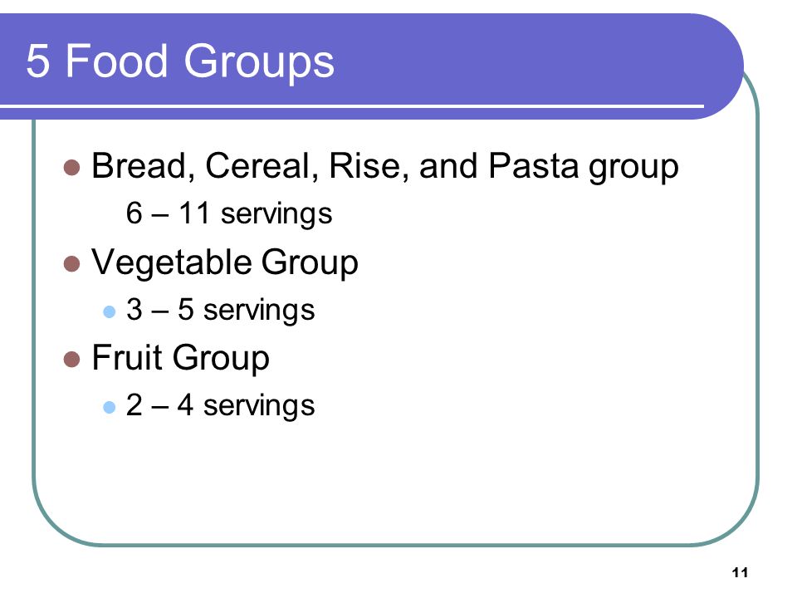Click the '6 – 11 servings' text
Image resolution: width=797 pixels, height=598 pixels.
click(x=229, y=213)
